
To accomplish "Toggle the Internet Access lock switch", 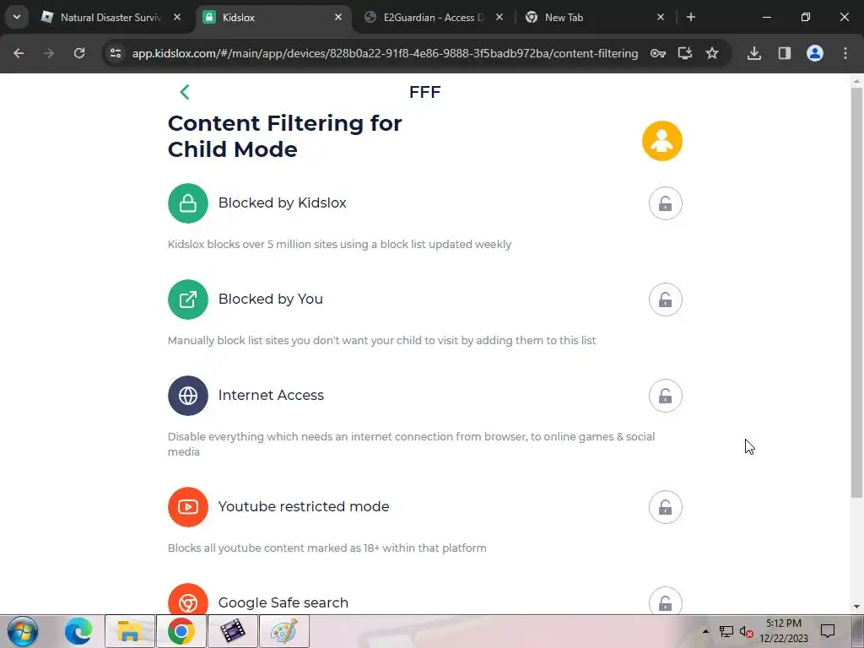I will pyautogui.click(x=665, y=396).
